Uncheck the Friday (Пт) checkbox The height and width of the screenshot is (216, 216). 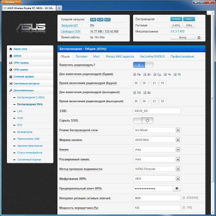pos(175,74)
